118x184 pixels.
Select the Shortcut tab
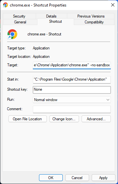(56, 21)
